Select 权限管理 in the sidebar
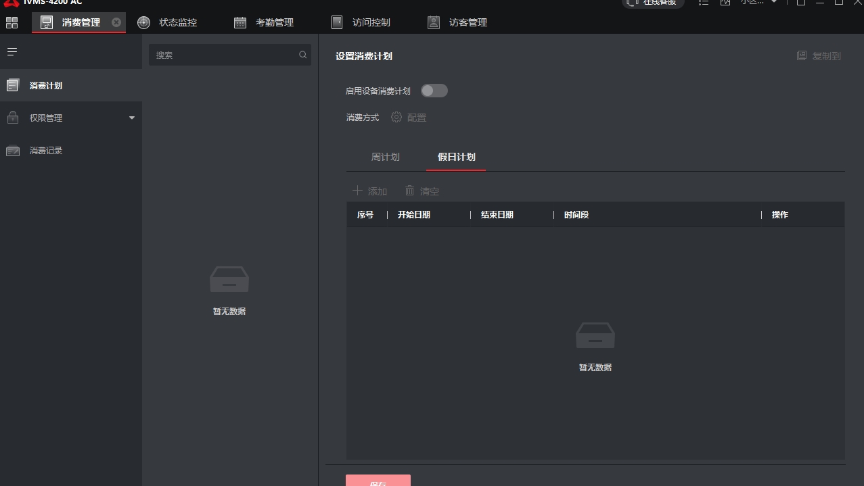Screen dimensions: 864x486 71,118
